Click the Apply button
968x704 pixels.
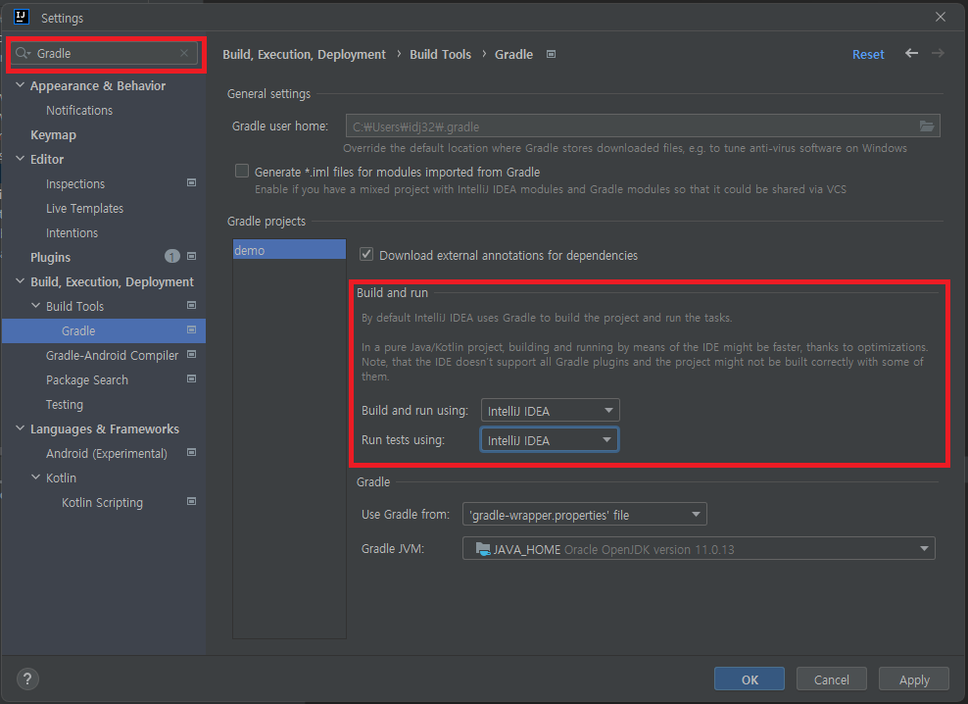coord(914,679)
